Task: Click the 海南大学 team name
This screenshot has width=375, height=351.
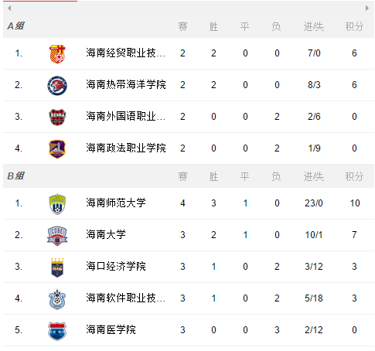Action: click(x=106, y=235)
